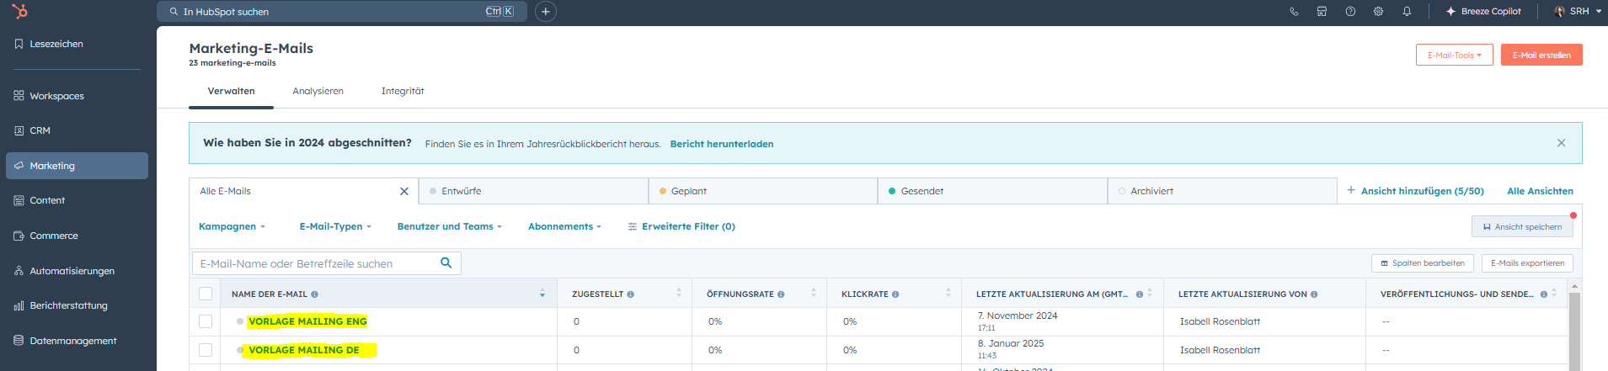This screenshot has height=371, width=1608.
Task: Click the email name search field
Action: pyautogui.click(x=316, y=263)
